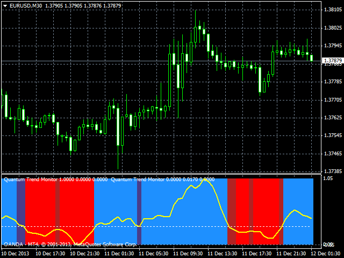Click the 1.37465 price axis label

pyautogui.click(x=332, y=154)
